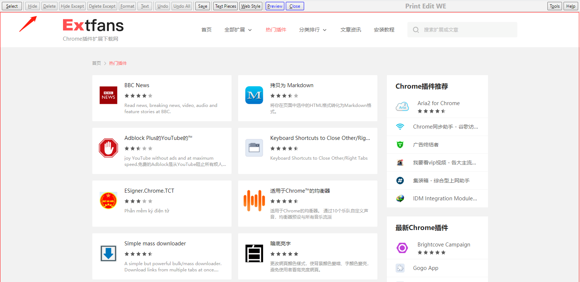Select the Gogo App puzzle icon
Screen dimensions: 580x282
(400, 268)
